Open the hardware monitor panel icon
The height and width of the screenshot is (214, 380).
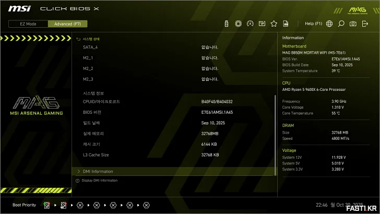point(262,23)
